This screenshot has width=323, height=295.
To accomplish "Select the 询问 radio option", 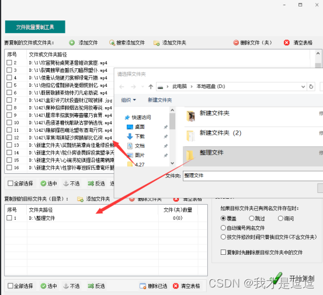I will click(280, 218).
